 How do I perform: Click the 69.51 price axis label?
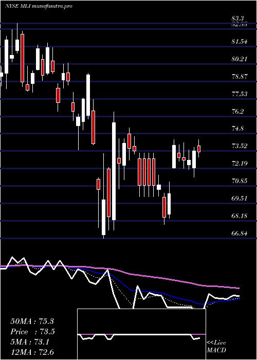240,199
